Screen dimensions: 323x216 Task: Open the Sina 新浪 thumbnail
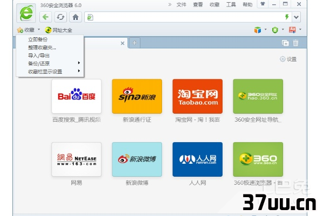click(137, 96)
